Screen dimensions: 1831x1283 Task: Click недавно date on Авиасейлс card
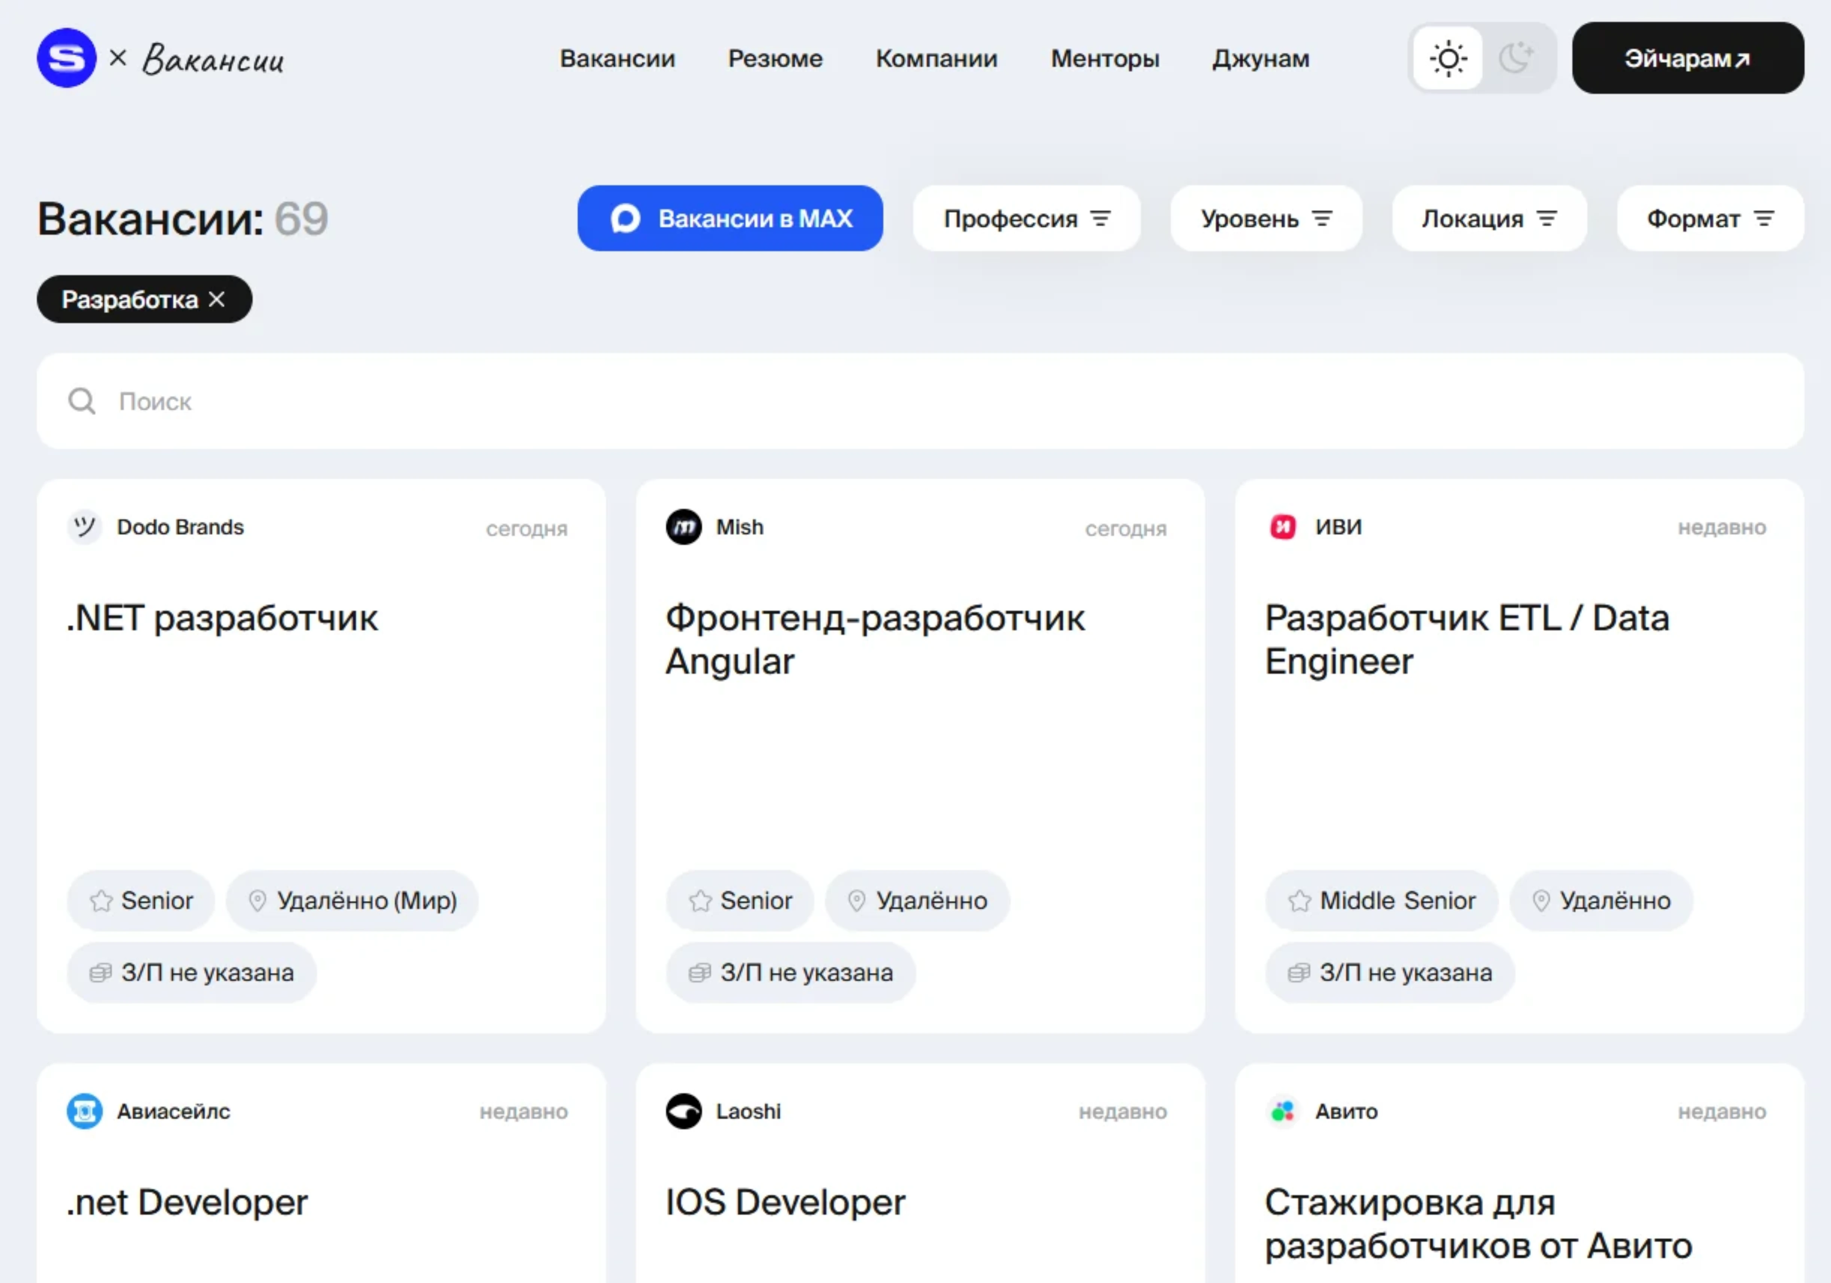point(524,1112)
